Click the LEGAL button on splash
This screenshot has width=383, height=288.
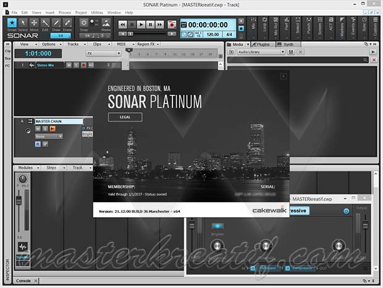pyautogui.click(x=125, y=117)
